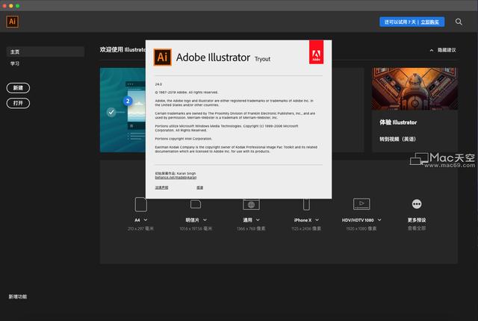Click the yellow minimize window button
The image size is (478, 321).
[x=11, y=6]
